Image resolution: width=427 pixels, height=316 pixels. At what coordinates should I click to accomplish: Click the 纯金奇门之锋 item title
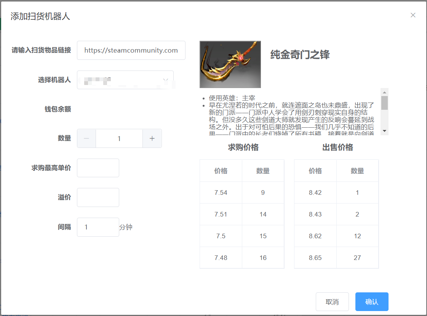[x=300, y=55]
